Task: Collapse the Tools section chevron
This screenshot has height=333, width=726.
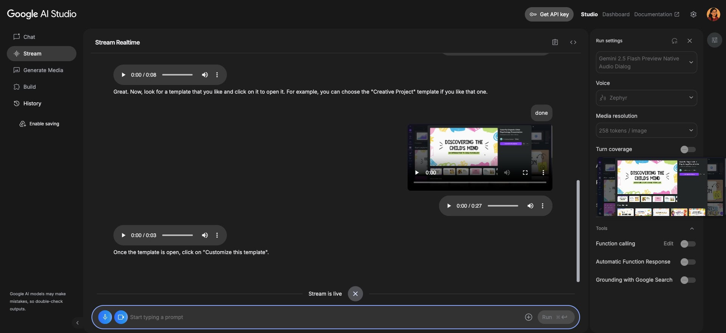Action: tap(692, 228)
